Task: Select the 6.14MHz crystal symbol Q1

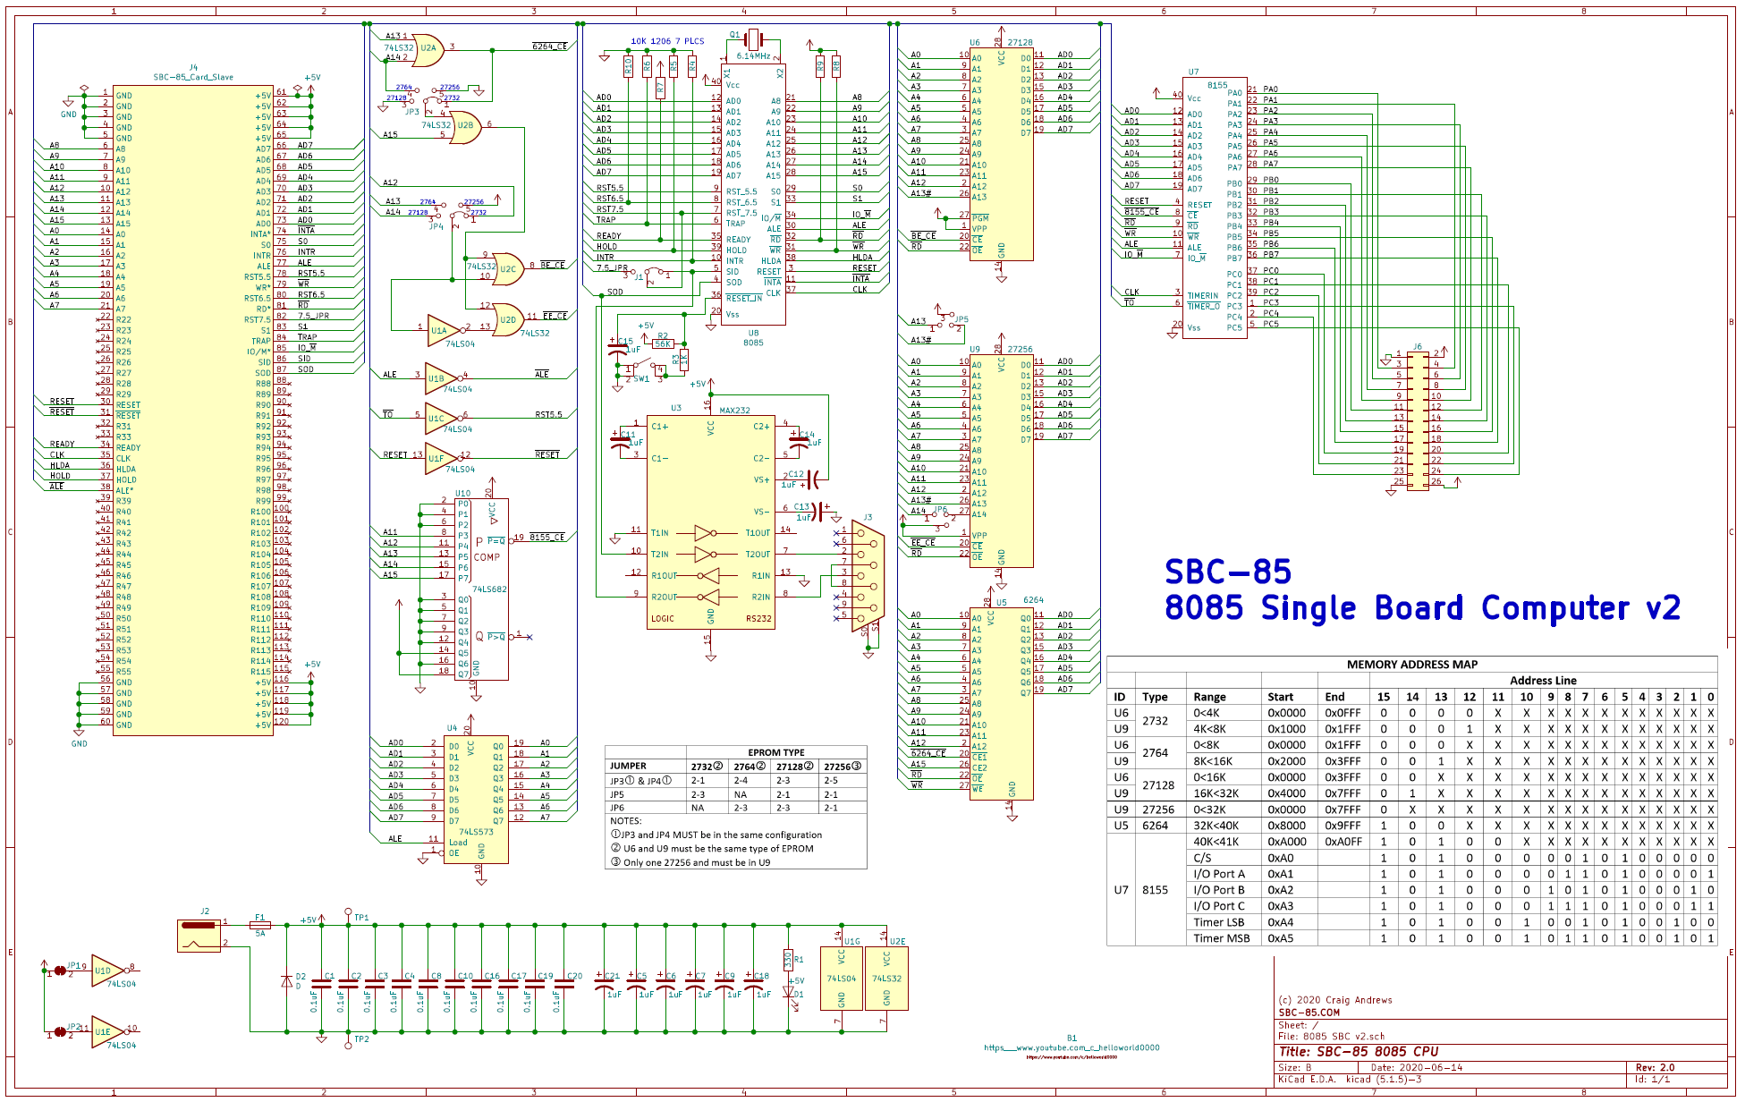Action: pyautogui.click(x=751, y=40)
